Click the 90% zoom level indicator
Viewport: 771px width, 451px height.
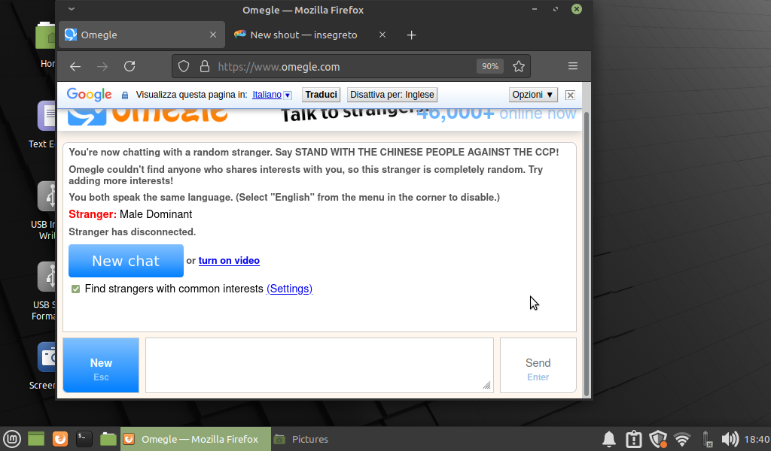point(489,66)
